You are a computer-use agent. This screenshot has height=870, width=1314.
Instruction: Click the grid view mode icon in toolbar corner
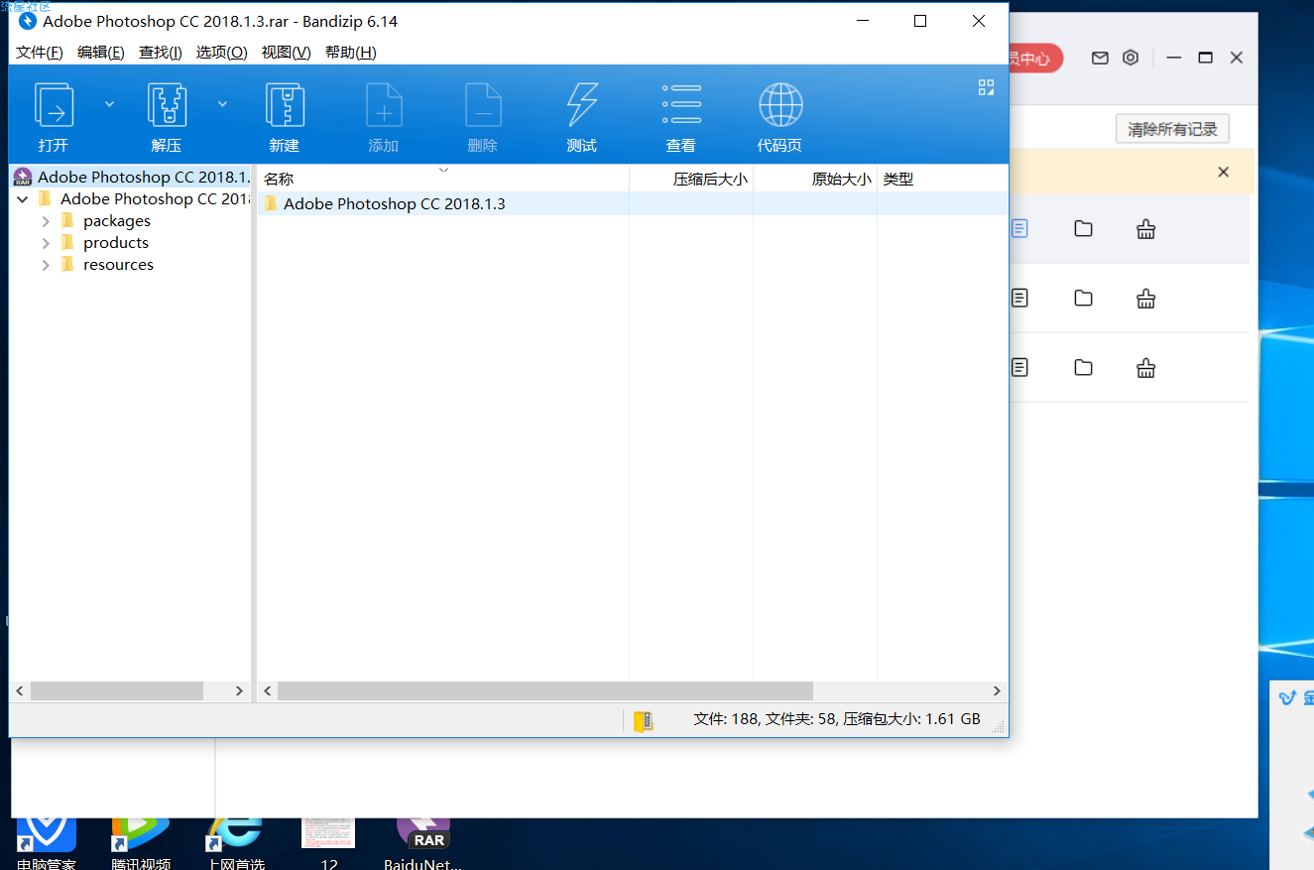click(x=986, y=87)
